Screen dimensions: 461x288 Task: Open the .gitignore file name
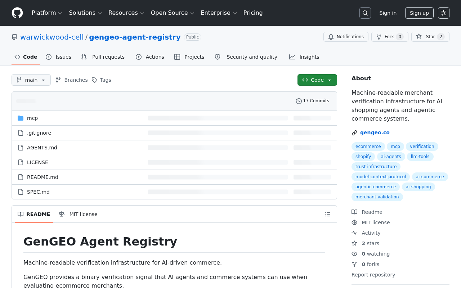39,133
